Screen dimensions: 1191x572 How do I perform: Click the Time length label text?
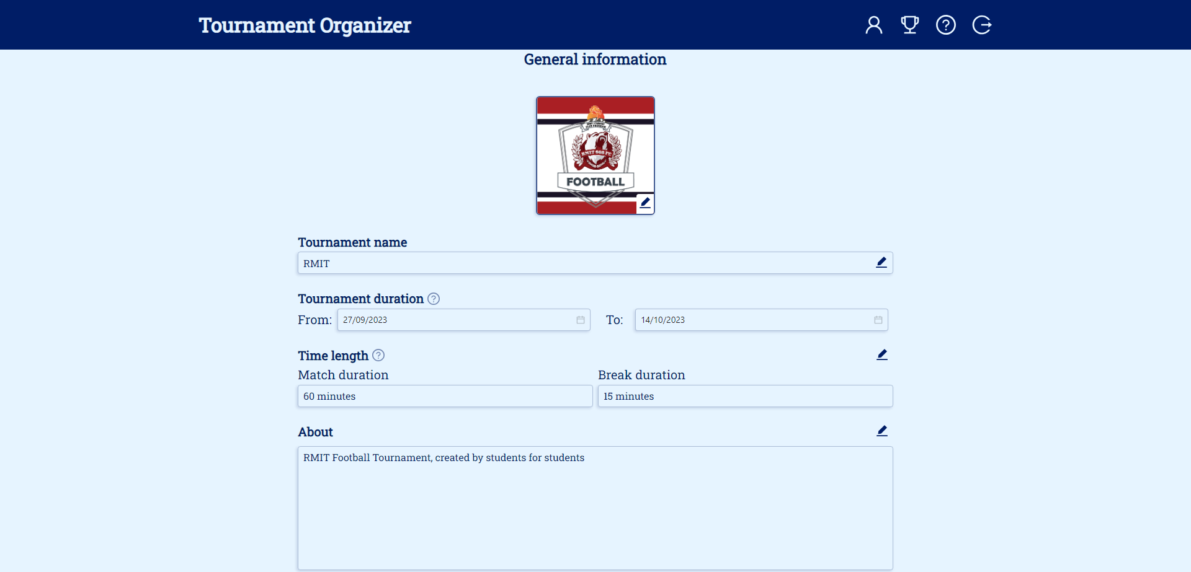click(x=333, y=356)
